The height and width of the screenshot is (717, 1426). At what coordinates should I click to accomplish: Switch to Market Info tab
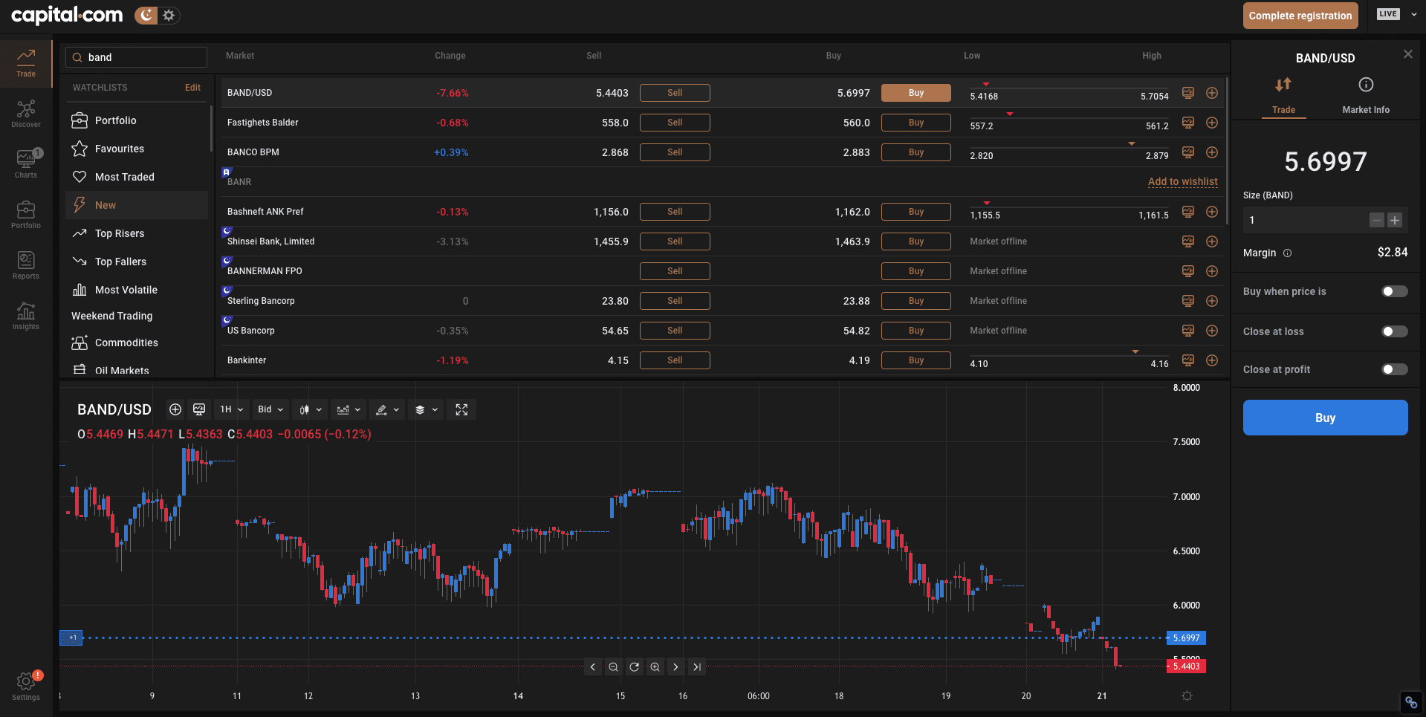pos(1366,96)
